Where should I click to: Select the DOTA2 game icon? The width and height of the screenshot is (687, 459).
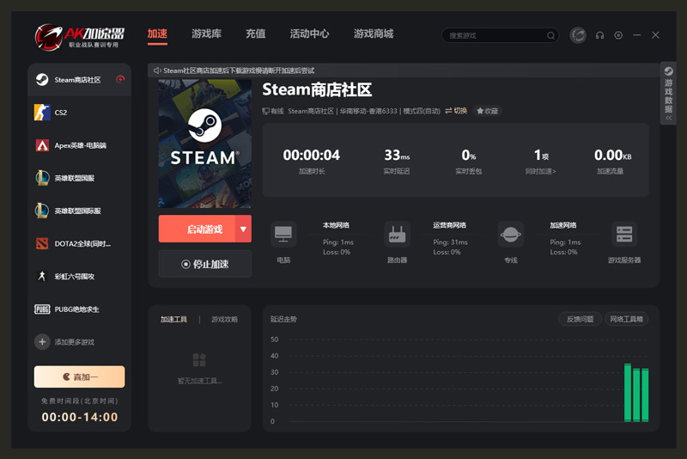[x=42, y=243]
